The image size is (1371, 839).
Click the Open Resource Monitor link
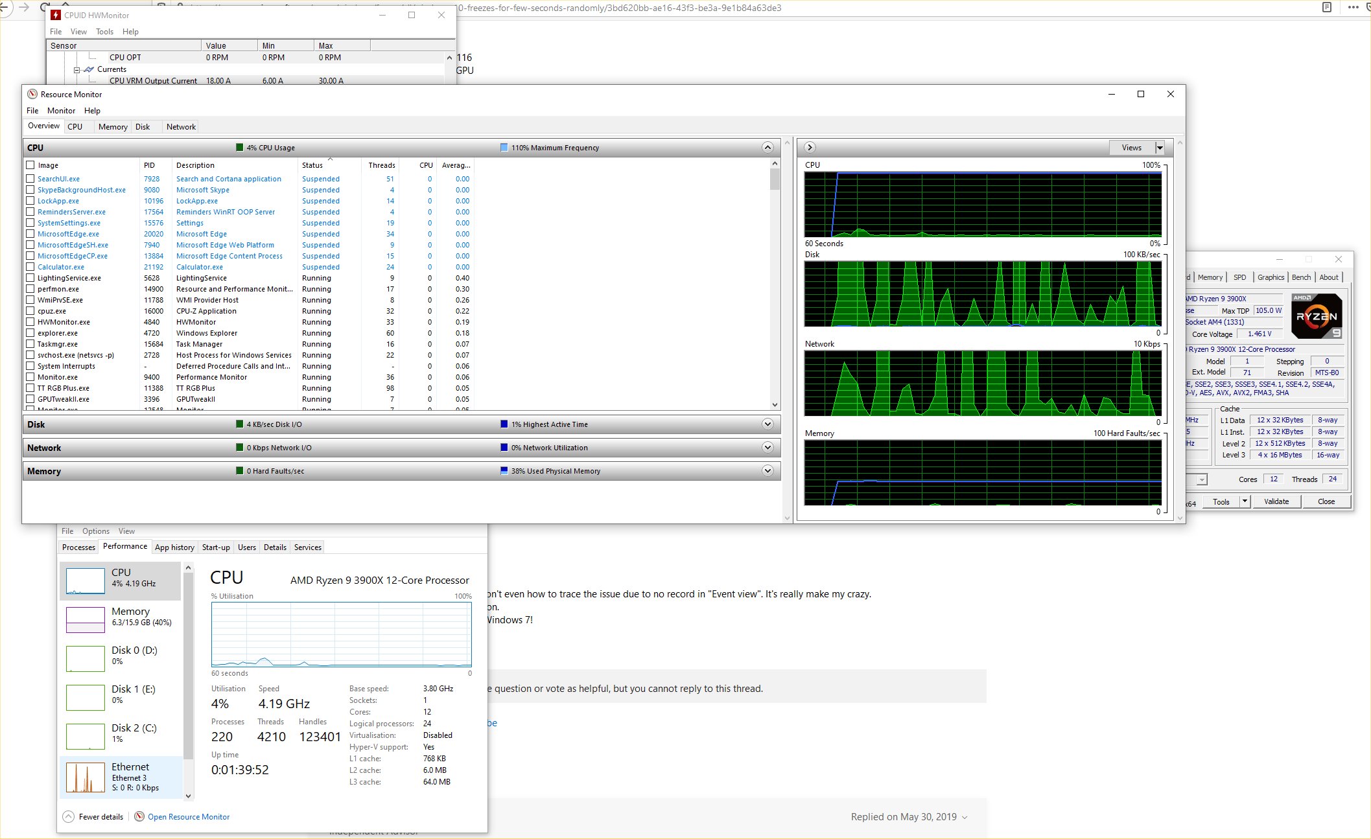tap(189, 817)
